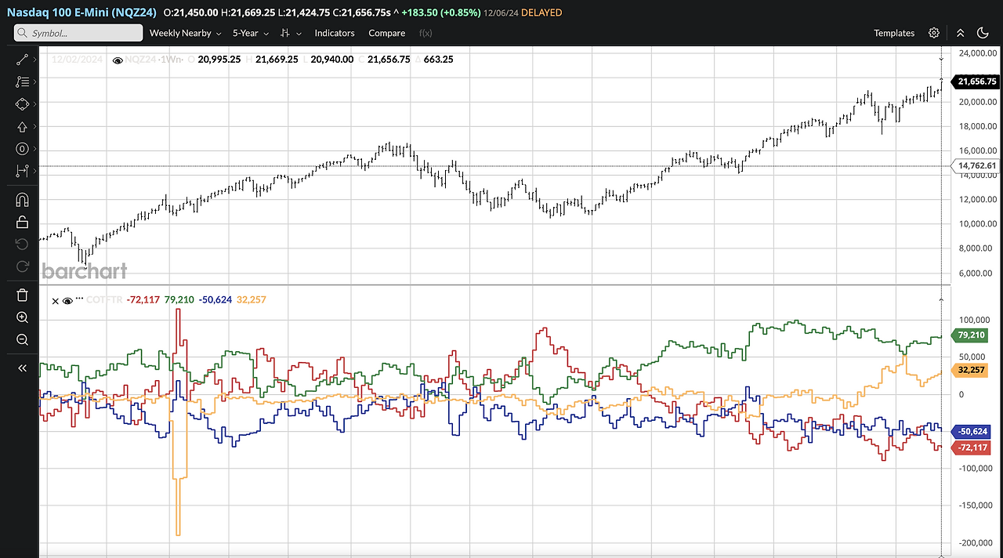This screenshot has height=558, width=1003.
Task: Toggle the drawings lock icon
Action: point(22,223)
